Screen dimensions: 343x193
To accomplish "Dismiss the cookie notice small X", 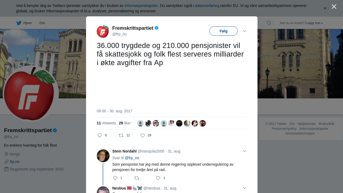I will click(x=325, y=8).
